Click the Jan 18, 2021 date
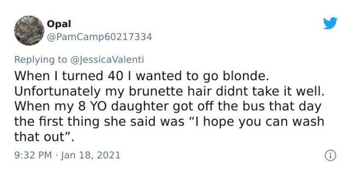The width and height of the screenshot is (352, 176). [x=91, y=155]
